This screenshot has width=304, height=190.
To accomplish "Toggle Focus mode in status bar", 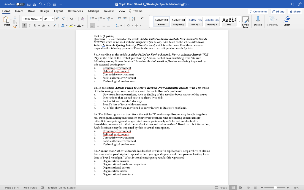I will [x=221, y=188].
